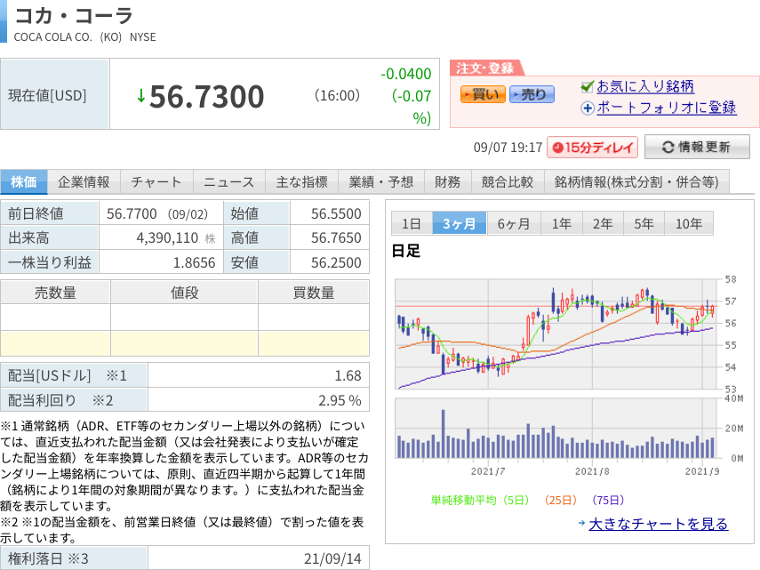This screenshot has height=570, width=760.
Task: Click green checkmark icon beside お気に入り銘柄
Action: tap(587, 87)
